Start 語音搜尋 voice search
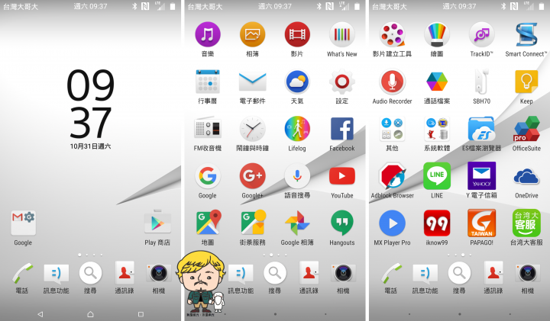The width and height of the screenshot is (550, 321). point(297,176)
